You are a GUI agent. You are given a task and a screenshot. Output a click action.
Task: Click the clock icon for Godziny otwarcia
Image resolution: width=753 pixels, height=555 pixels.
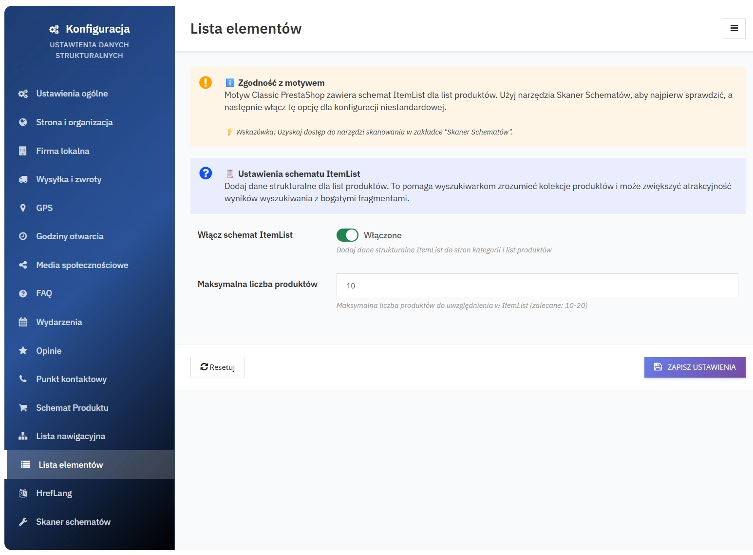click(22, 236)
